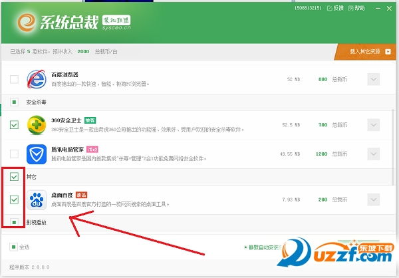This screenshot has height=278, width=399.
Task: Toggle the 安全杀毒 category checkbox
Action: tap(14, 102)
